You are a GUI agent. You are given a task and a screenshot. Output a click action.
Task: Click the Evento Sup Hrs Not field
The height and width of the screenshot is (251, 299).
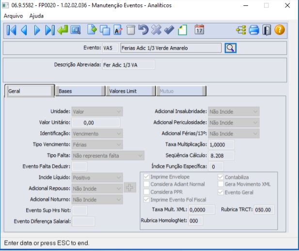79,210
